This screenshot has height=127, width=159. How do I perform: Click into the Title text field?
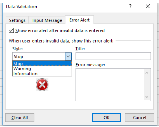pos(113,56)
